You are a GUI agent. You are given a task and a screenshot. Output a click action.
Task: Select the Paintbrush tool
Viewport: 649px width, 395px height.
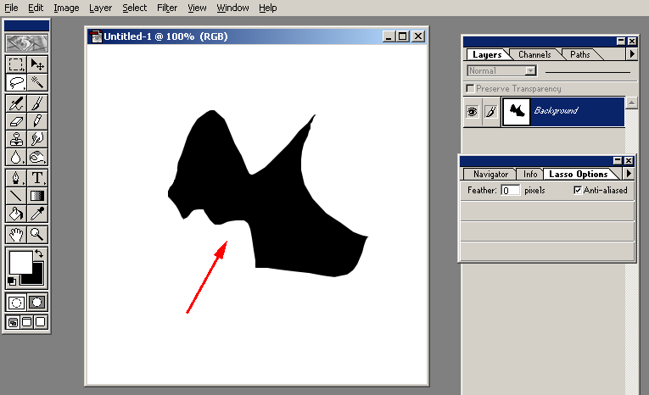[x=37, y=103]
